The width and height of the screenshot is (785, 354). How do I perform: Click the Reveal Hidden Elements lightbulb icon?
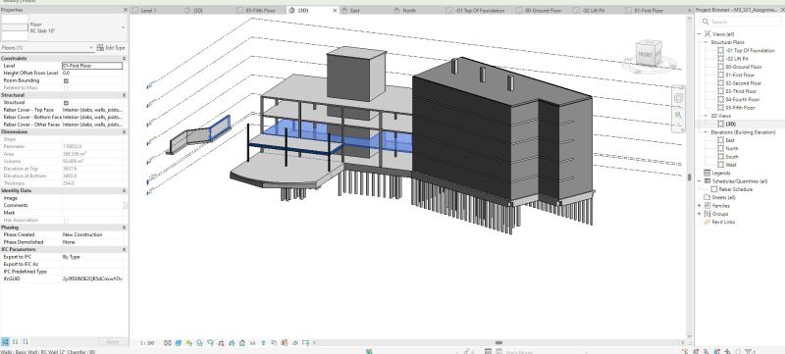(x=263, y=343)
